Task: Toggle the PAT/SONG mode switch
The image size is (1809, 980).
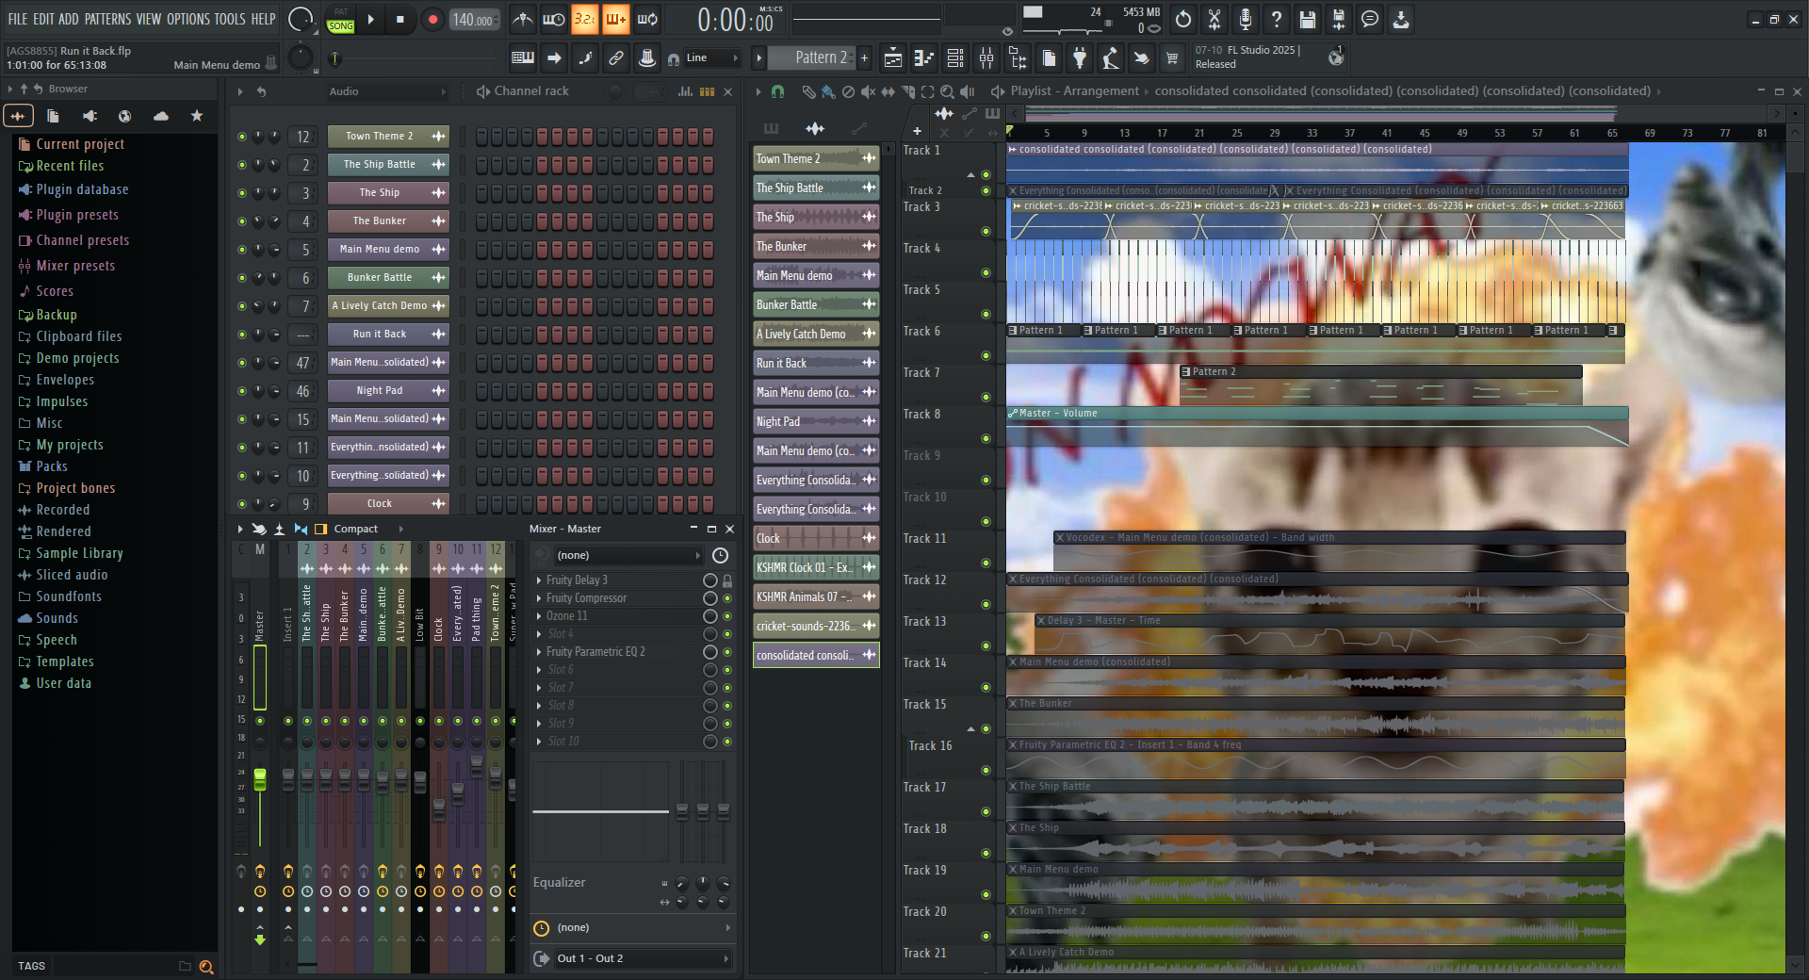Action: pos(341,20)
